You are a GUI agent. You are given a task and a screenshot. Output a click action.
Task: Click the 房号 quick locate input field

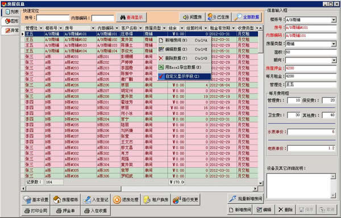click(x=53, y=18)
